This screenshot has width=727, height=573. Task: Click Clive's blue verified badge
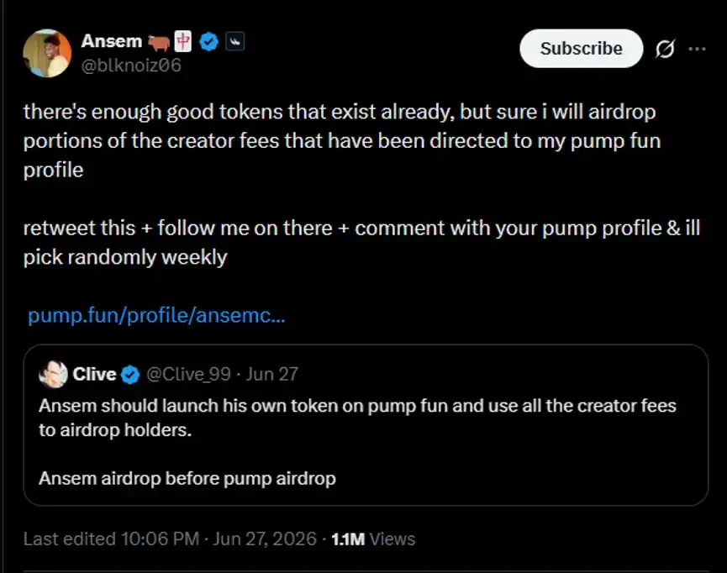click(x=130, y=375)
